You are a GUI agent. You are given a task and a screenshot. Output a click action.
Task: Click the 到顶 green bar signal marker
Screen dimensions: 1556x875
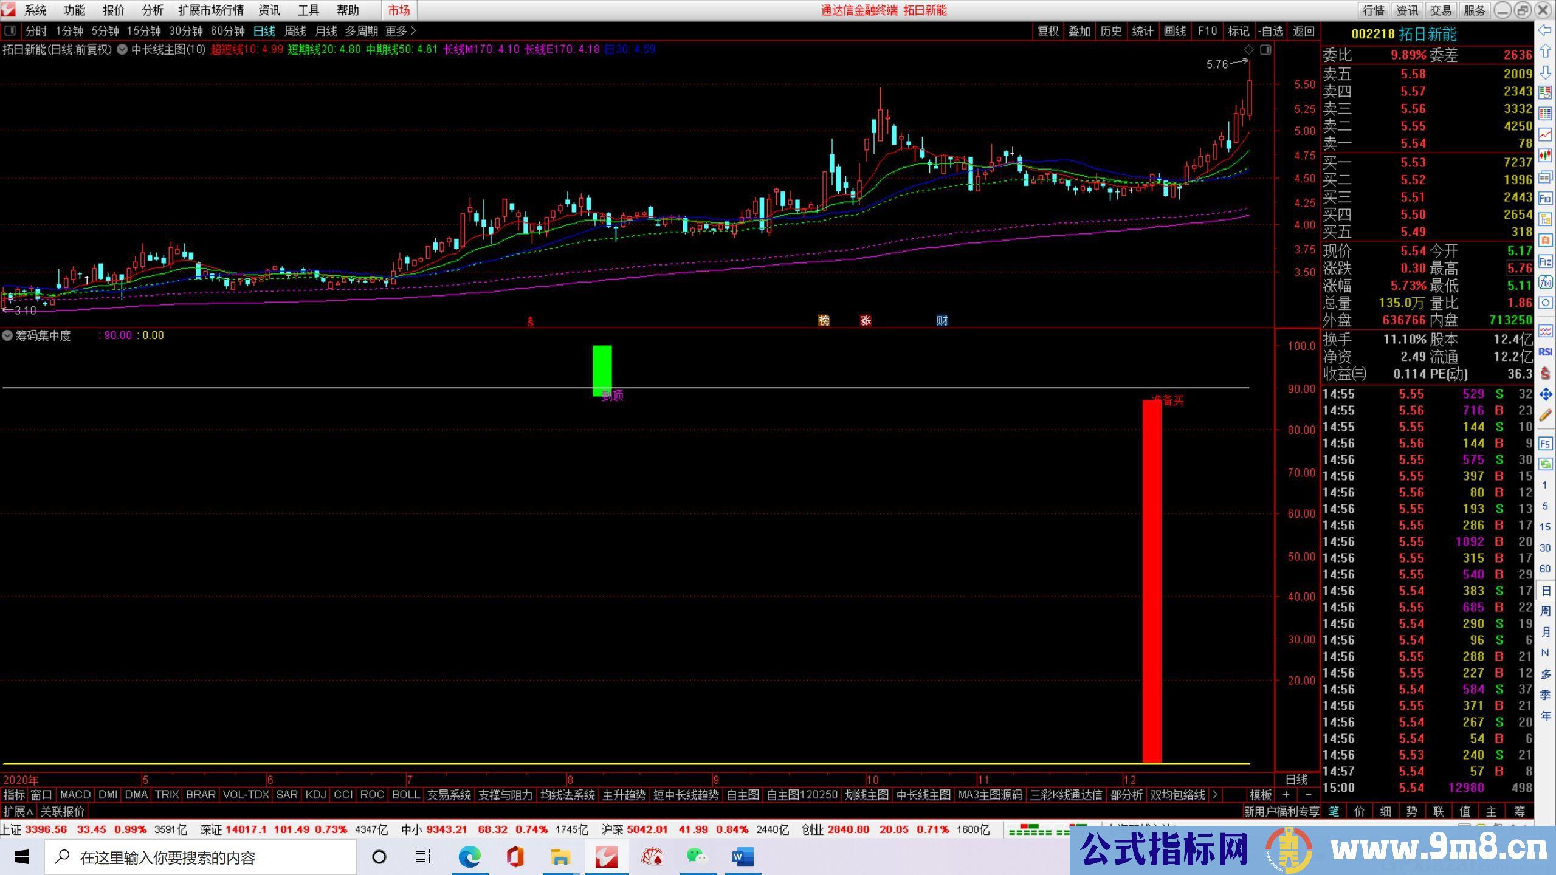(602, 371)
